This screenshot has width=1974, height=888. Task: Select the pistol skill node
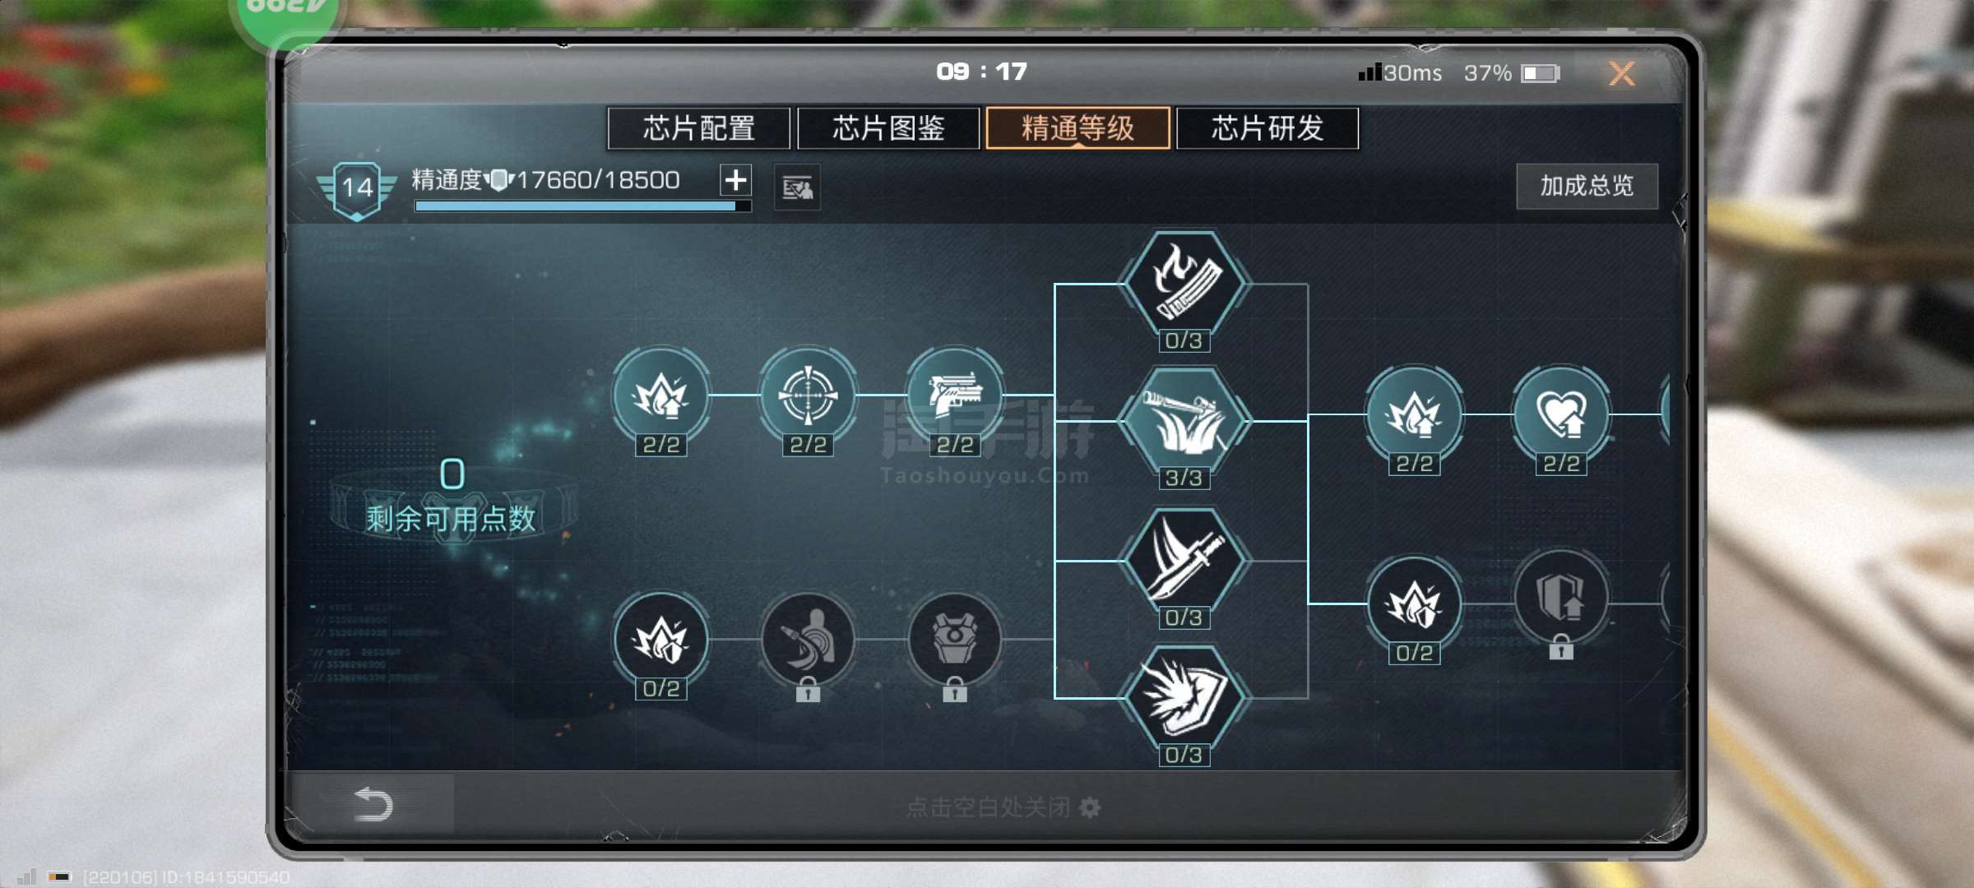point(955,395)
